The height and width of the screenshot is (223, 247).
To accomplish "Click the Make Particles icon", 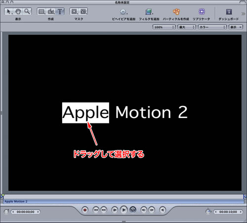I will click(176, 12).
